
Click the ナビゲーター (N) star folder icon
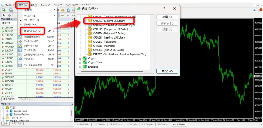coord(20,46)
